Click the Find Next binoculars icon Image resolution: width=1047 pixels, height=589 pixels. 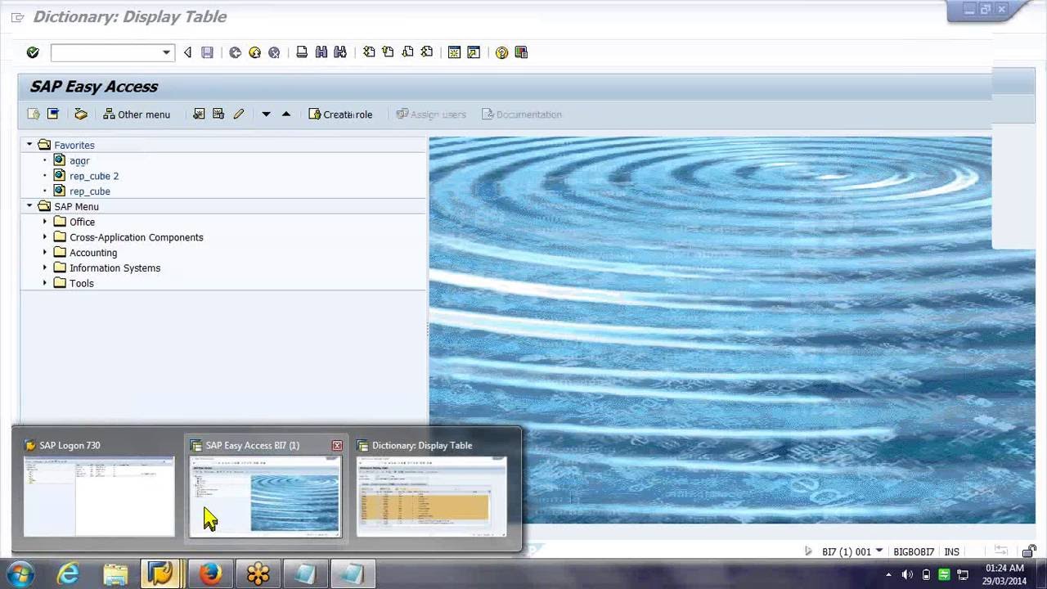click(340, 52)
